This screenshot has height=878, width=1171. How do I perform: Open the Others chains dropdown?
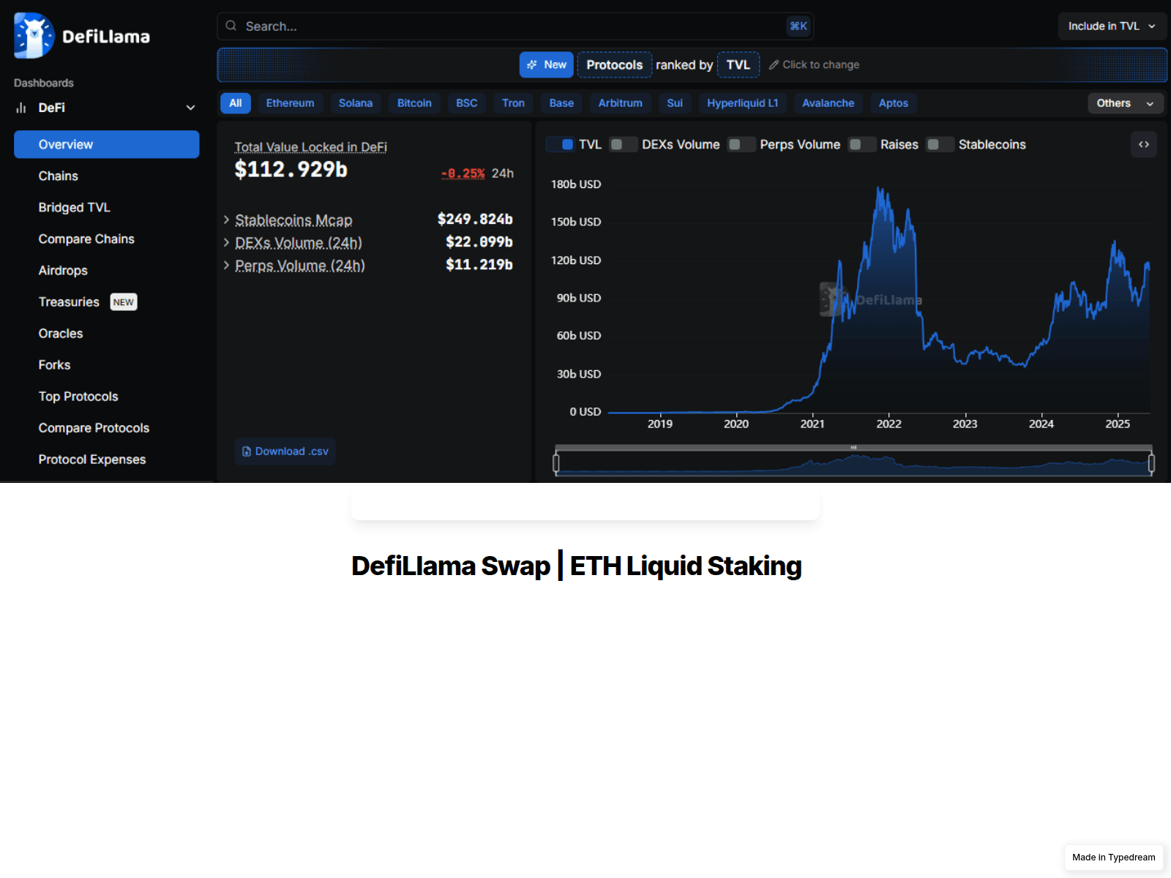click(x=1125, y=103)
